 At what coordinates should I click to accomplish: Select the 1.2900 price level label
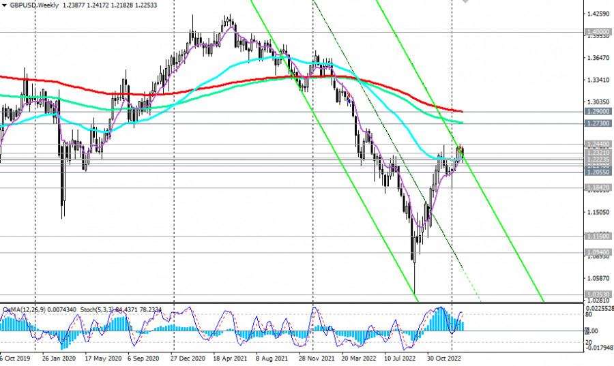[598, 111]
